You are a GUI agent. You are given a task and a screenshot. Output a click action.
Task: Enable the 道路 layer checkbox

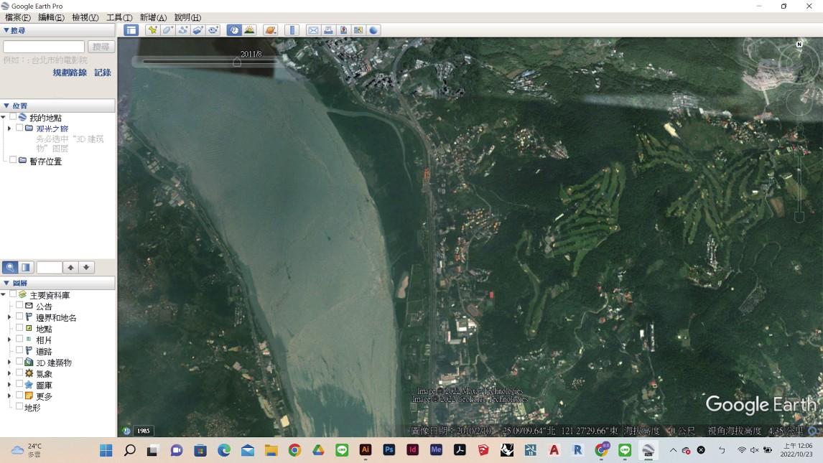[19, 350]
